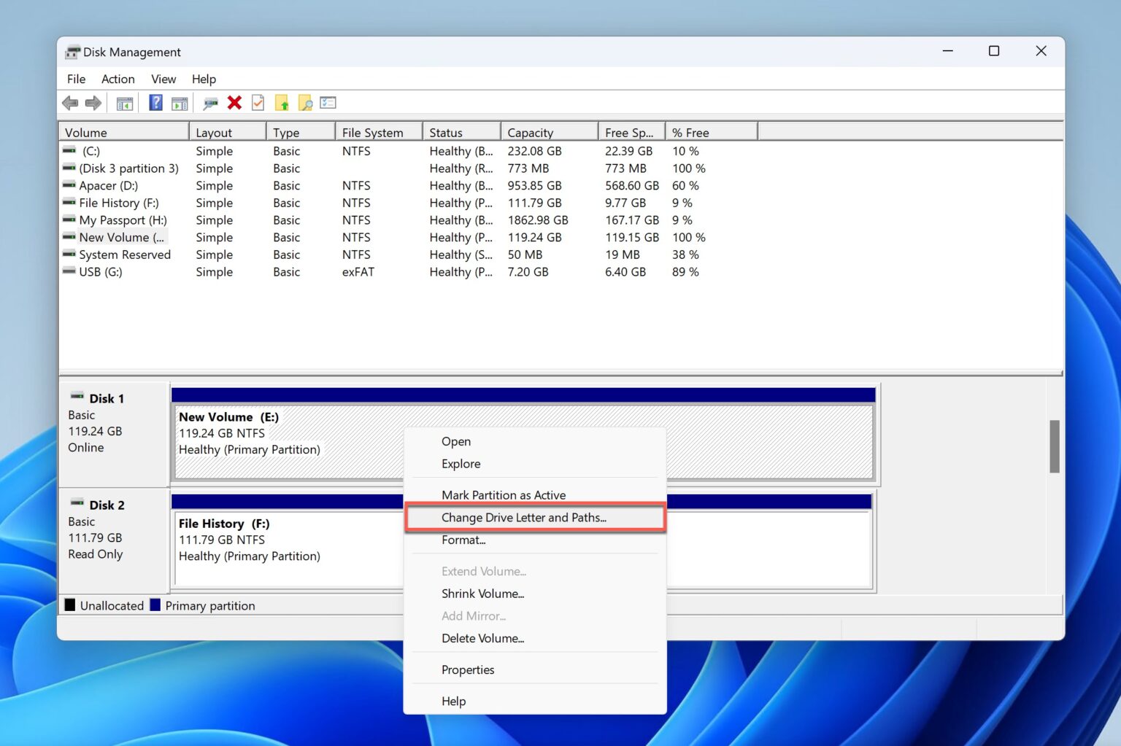Viewport: 1121px width, 746px height.
Task: Click Mark Partition as Active
Action: point(503,494)
